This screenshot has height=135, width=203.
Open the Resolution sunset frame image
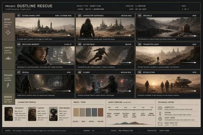coord(168,84)
